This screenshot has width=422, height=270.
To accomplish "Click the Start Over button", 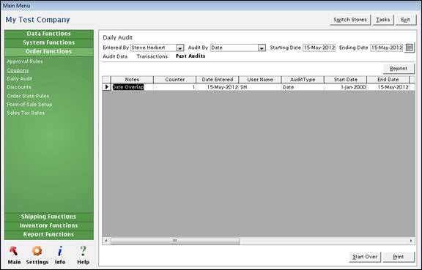I will 365,257.
